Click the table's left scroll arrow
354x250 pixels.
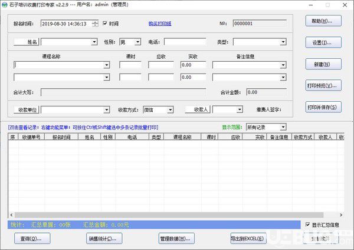click(11, 215)
